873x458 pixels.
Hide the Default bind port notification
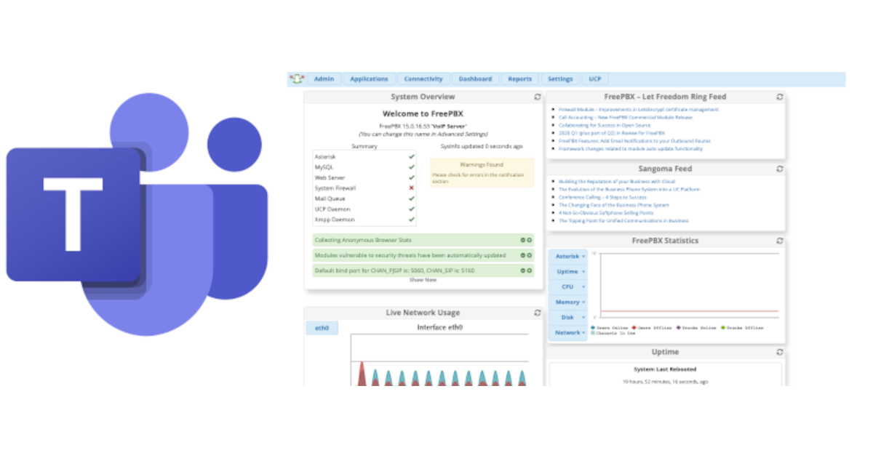523,270
